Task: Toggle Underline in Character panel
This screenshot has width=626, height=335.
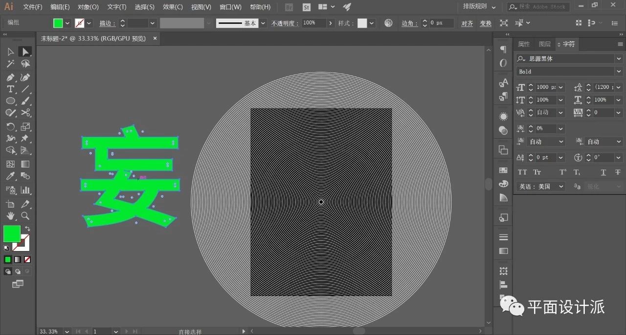Action: pyautogui.click(x=604, y=172)
